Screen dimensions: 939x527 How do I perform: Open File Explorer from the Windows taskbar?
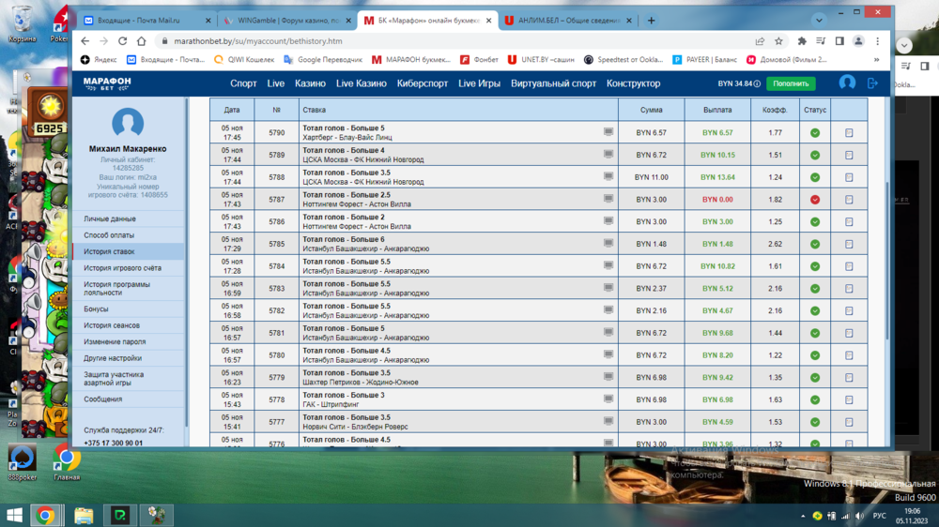84,515
